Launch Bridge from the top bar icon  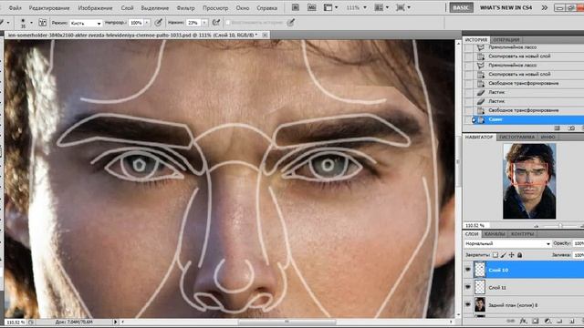(x=296, y=7)
